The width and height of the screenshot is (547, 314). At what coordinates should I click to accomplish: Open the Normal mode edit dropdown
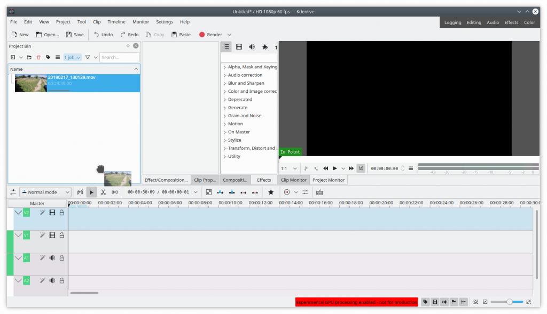click(x=45, y=192)
